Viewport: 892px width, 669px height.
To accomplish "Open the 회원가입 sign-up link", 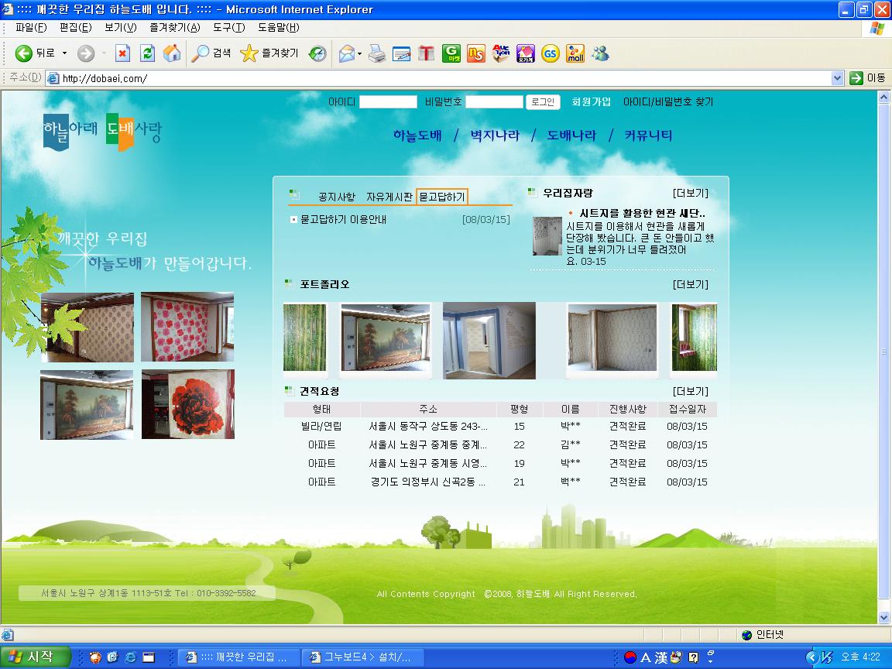I will [592, 101].
